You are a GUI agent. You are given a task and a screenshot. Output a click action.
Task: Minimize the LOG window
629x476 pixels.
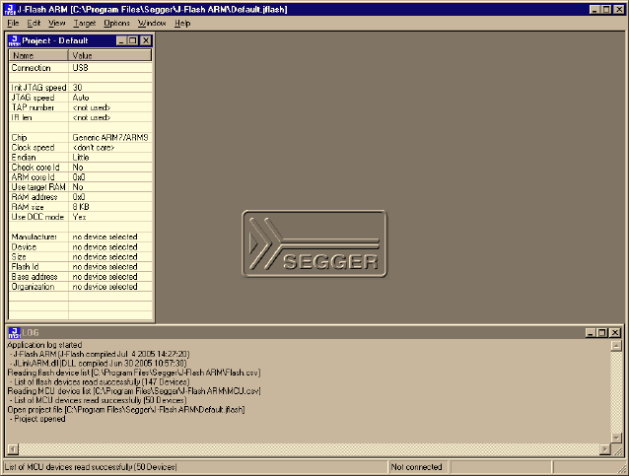(x=591, y=333)
